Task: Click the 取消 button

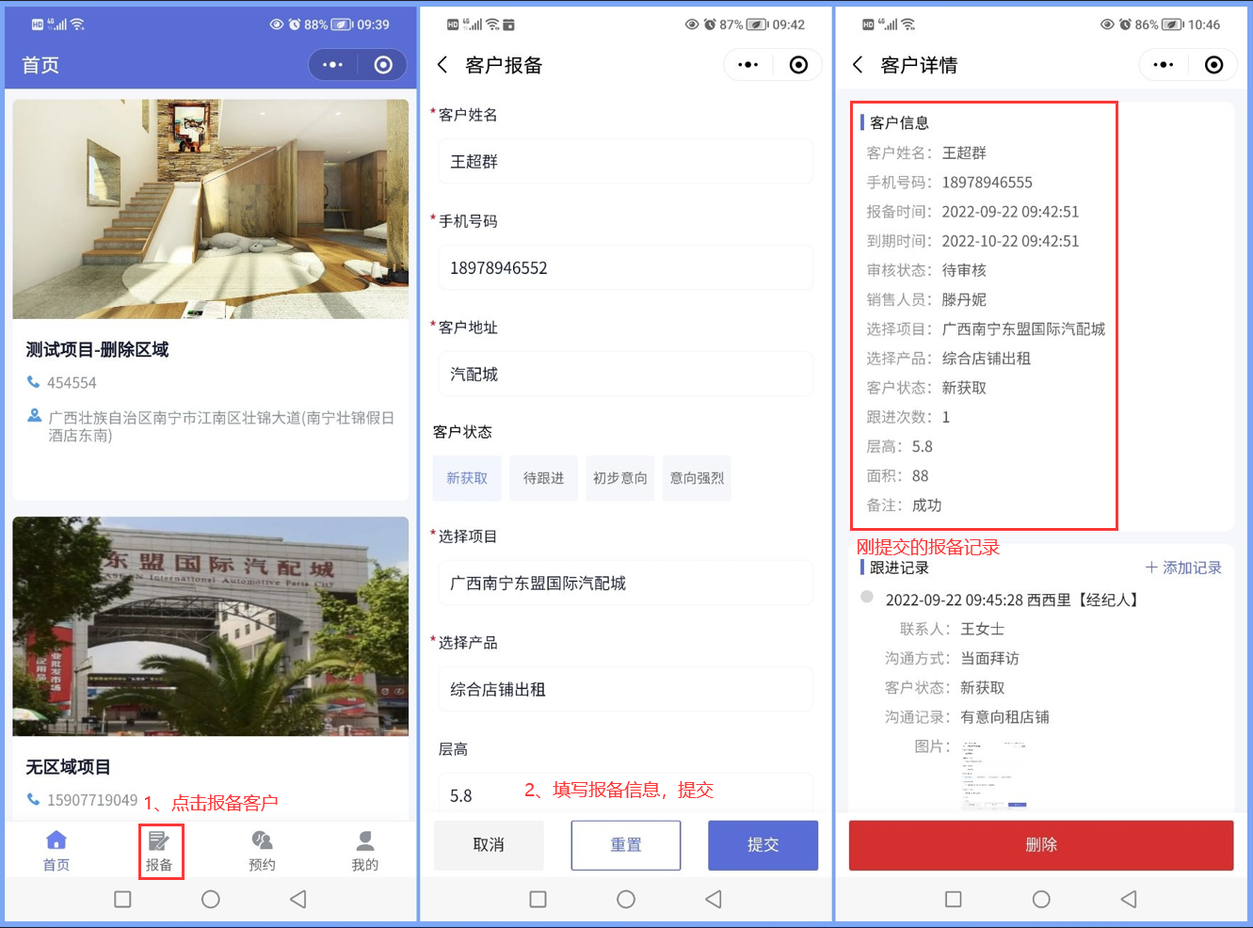Action: (489, 845)
